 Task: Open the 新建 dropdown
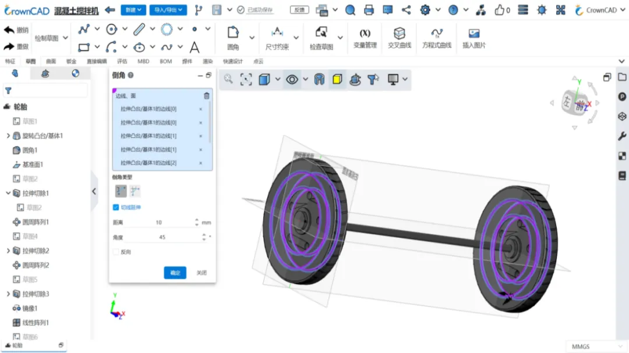click(133, 10)
